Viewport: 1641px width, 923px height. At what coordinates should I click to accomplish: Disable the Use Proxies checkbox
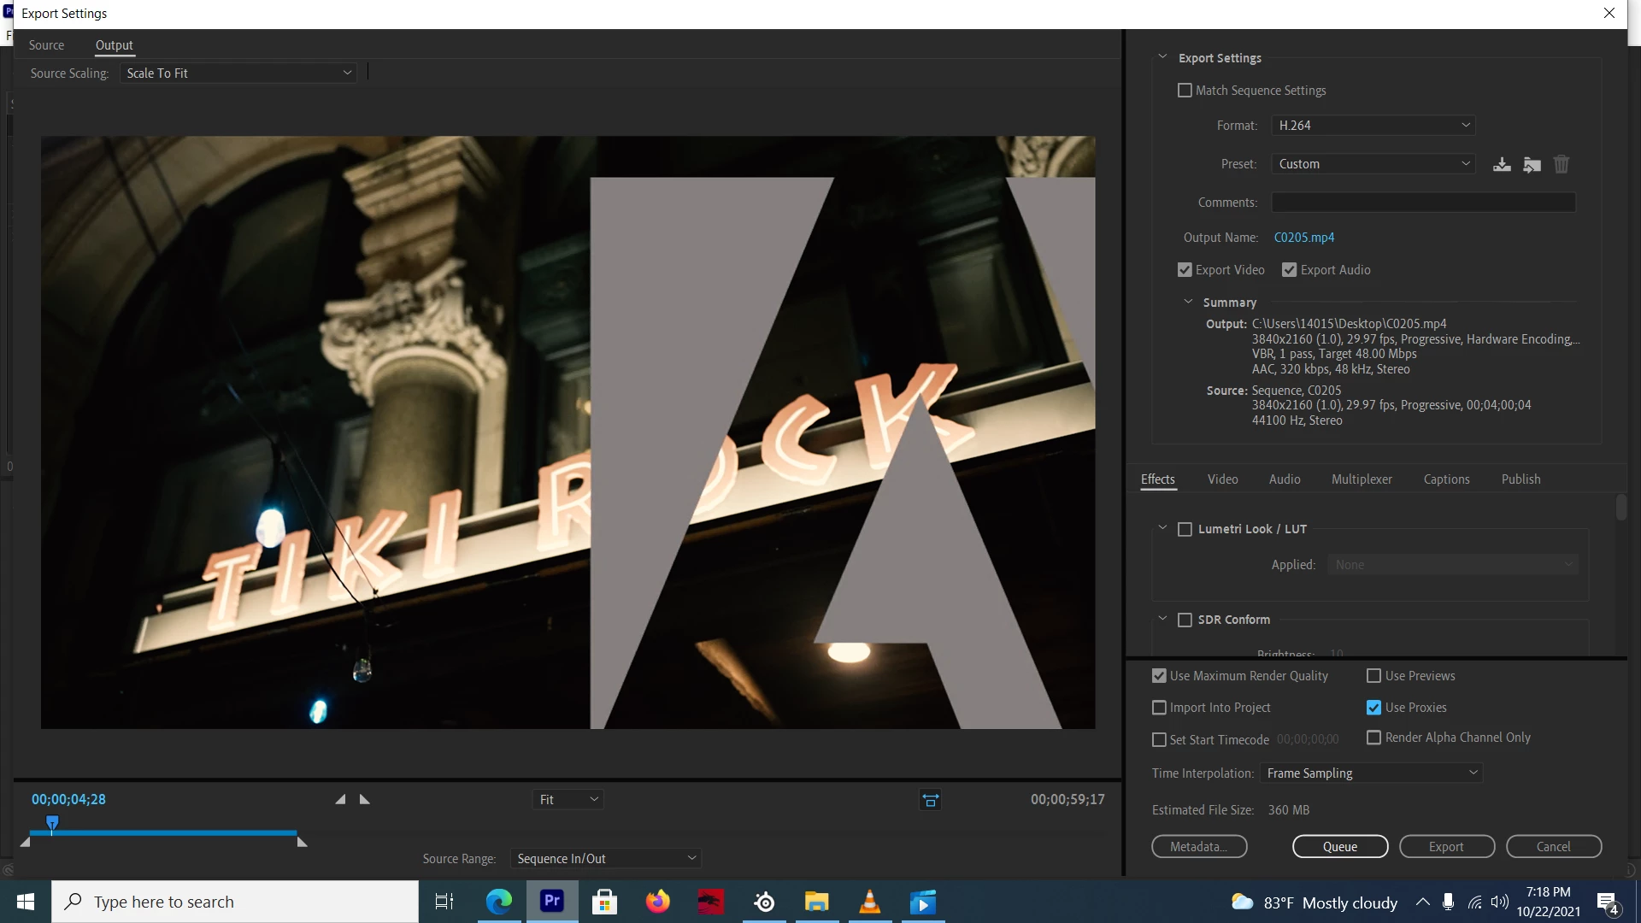point(1373,708)
